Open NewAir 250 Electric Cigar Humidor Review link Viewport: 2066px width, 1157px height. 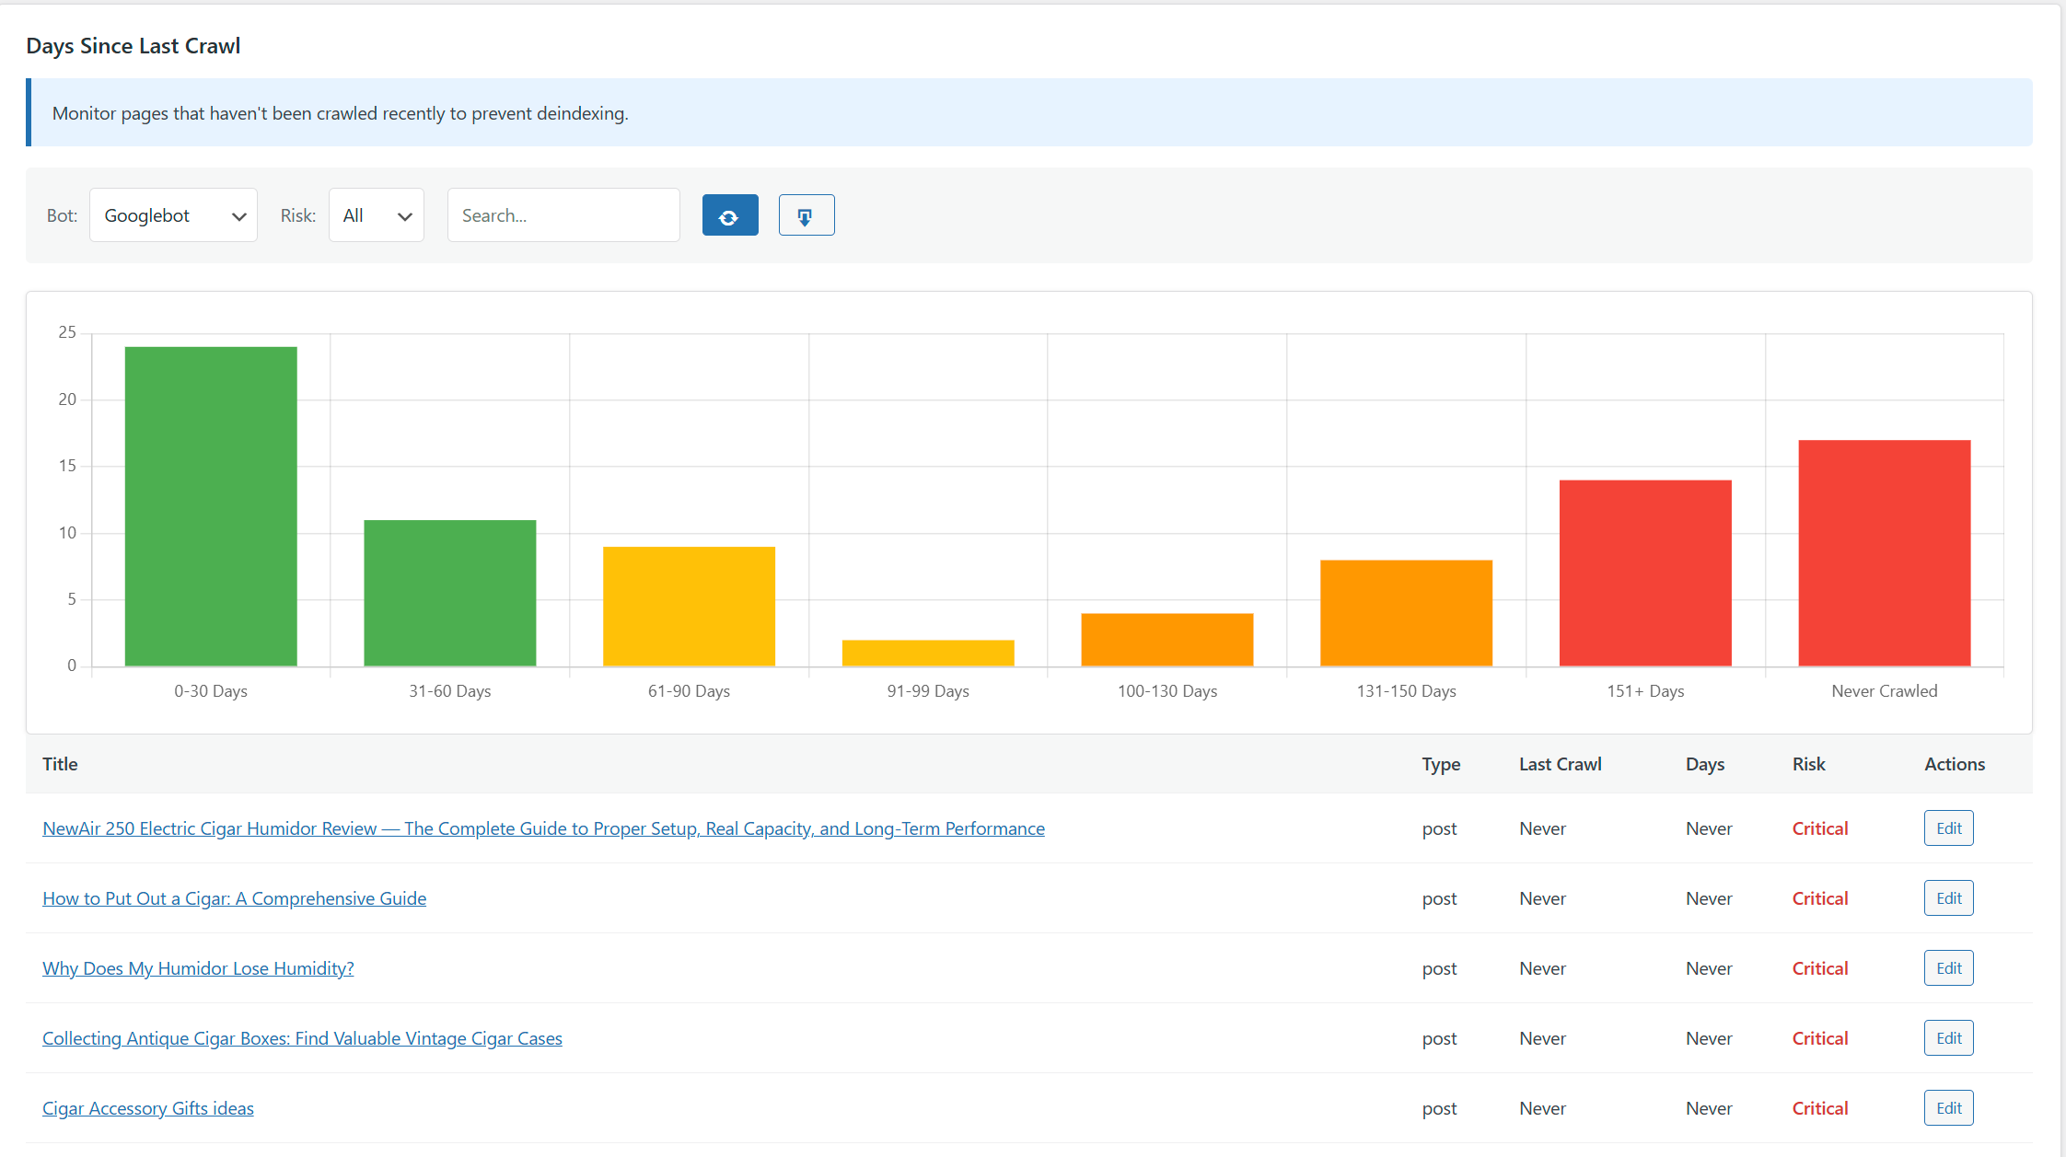tap(543, 828)
